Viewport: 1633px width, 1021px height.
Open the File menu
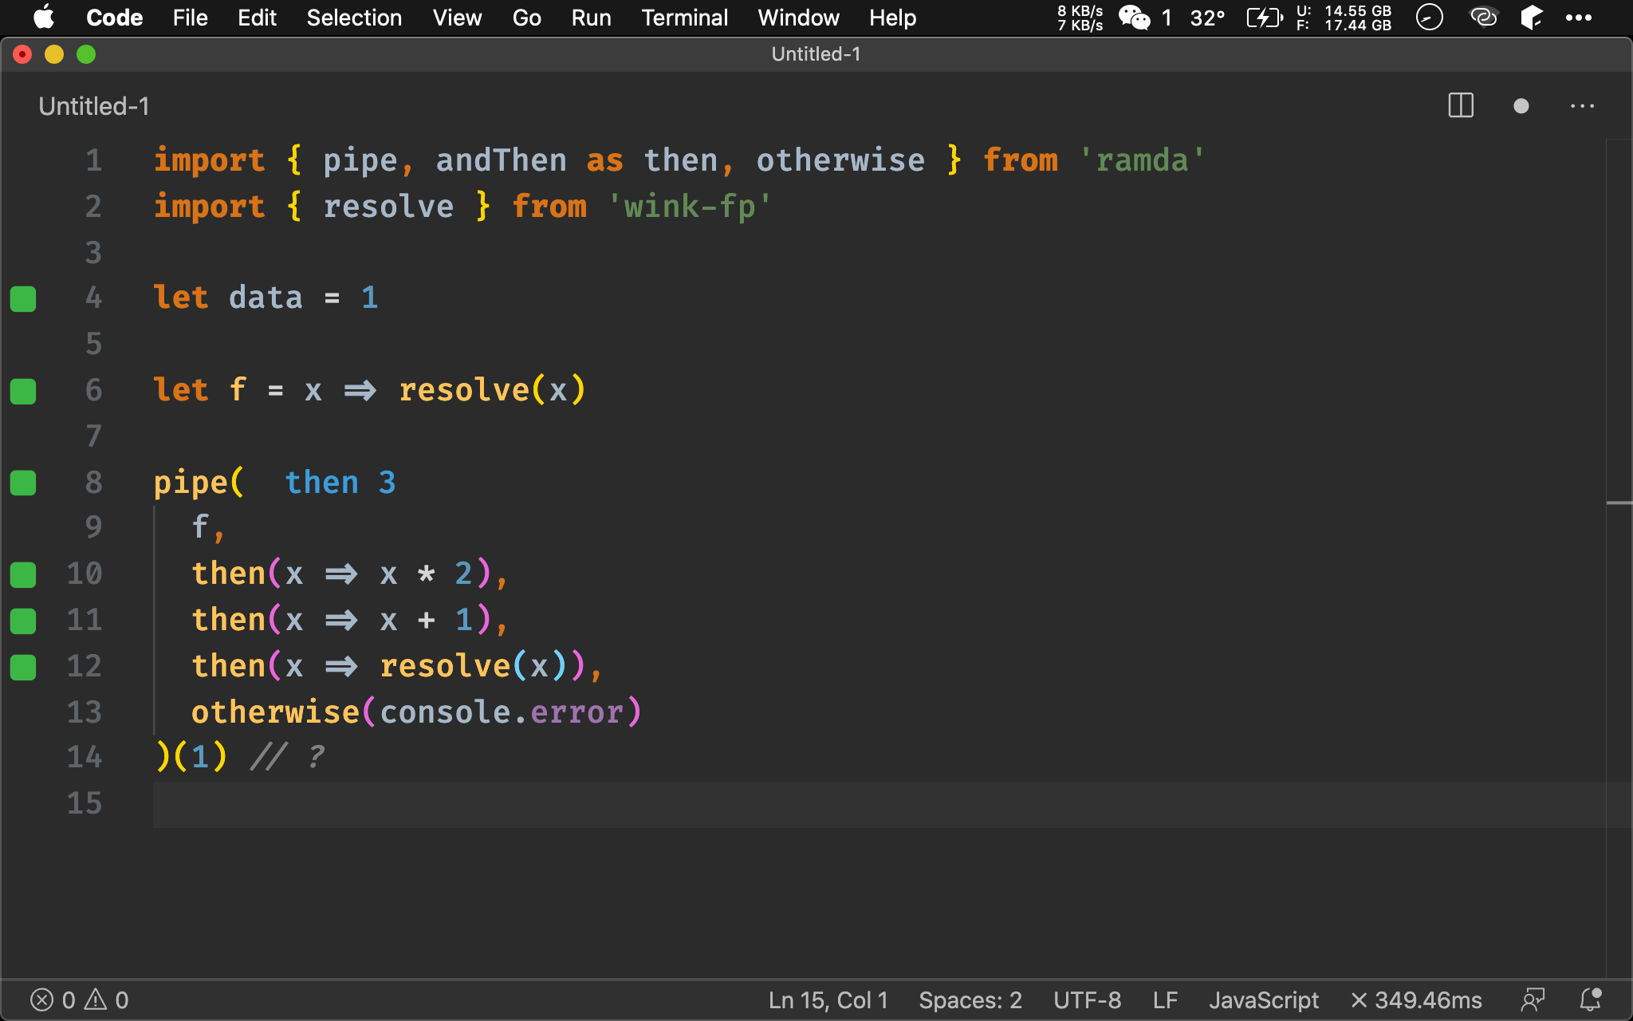pyautogui.click(x=190, y=18)
